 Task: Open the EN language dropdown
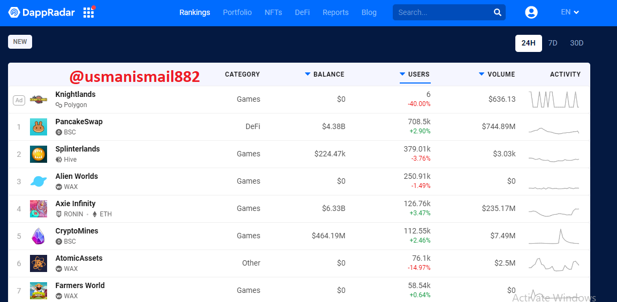pos(570,12)
